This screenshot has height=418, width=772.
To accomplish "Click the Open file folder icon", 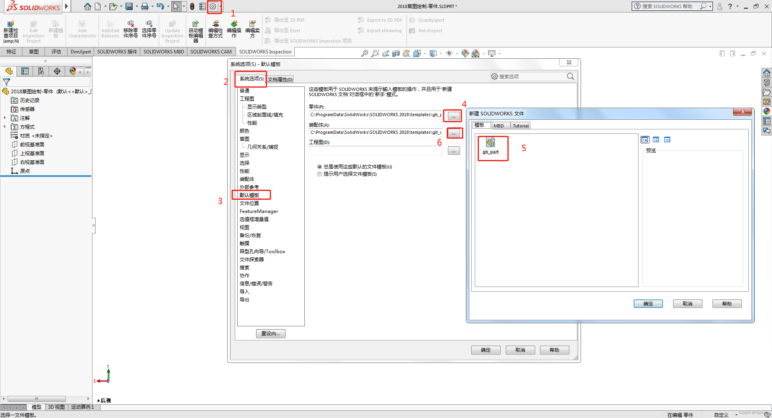I will 113,6.
